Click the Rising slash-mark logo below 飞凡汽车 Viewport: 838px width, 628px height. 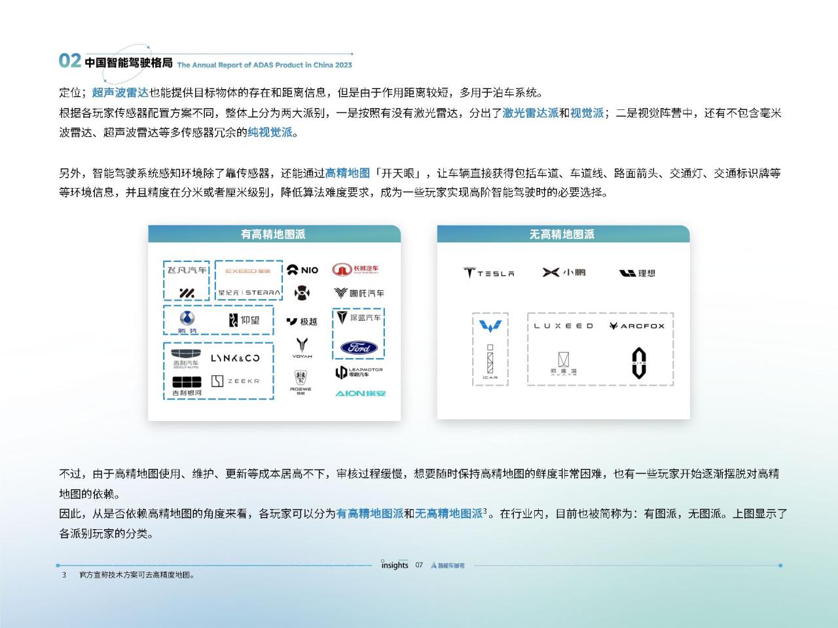[x=186, y=292]
